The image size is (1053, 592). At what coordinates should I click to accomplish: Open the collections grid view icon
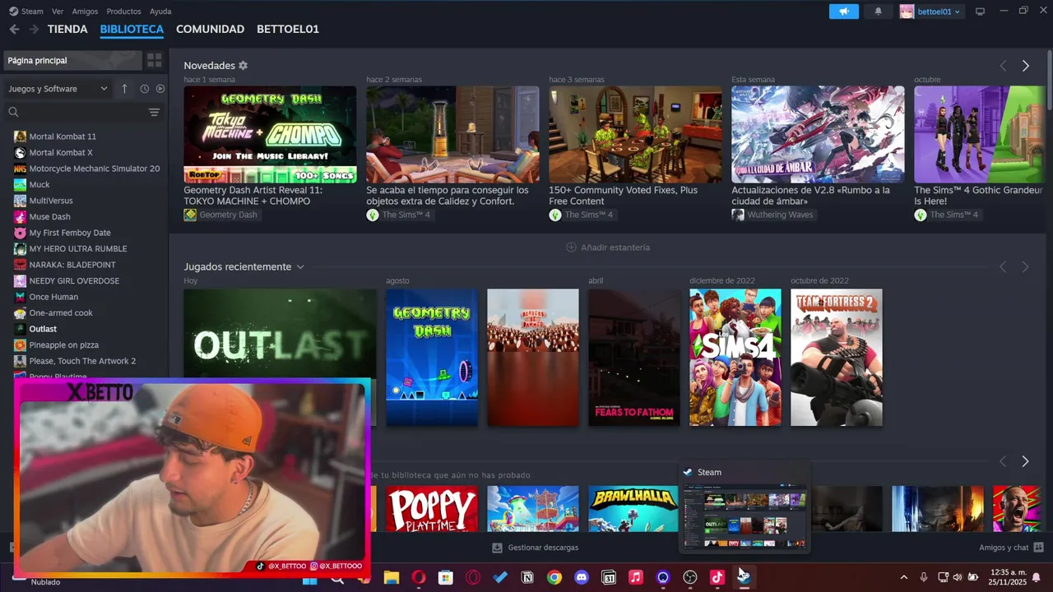pyautogui.click(x=154, y=60)
